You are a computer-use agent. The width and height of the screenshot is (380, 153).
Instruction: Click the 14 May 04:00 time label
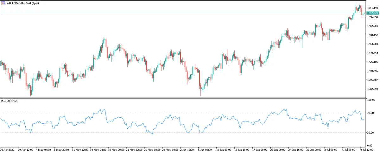[x=98, y=150]
